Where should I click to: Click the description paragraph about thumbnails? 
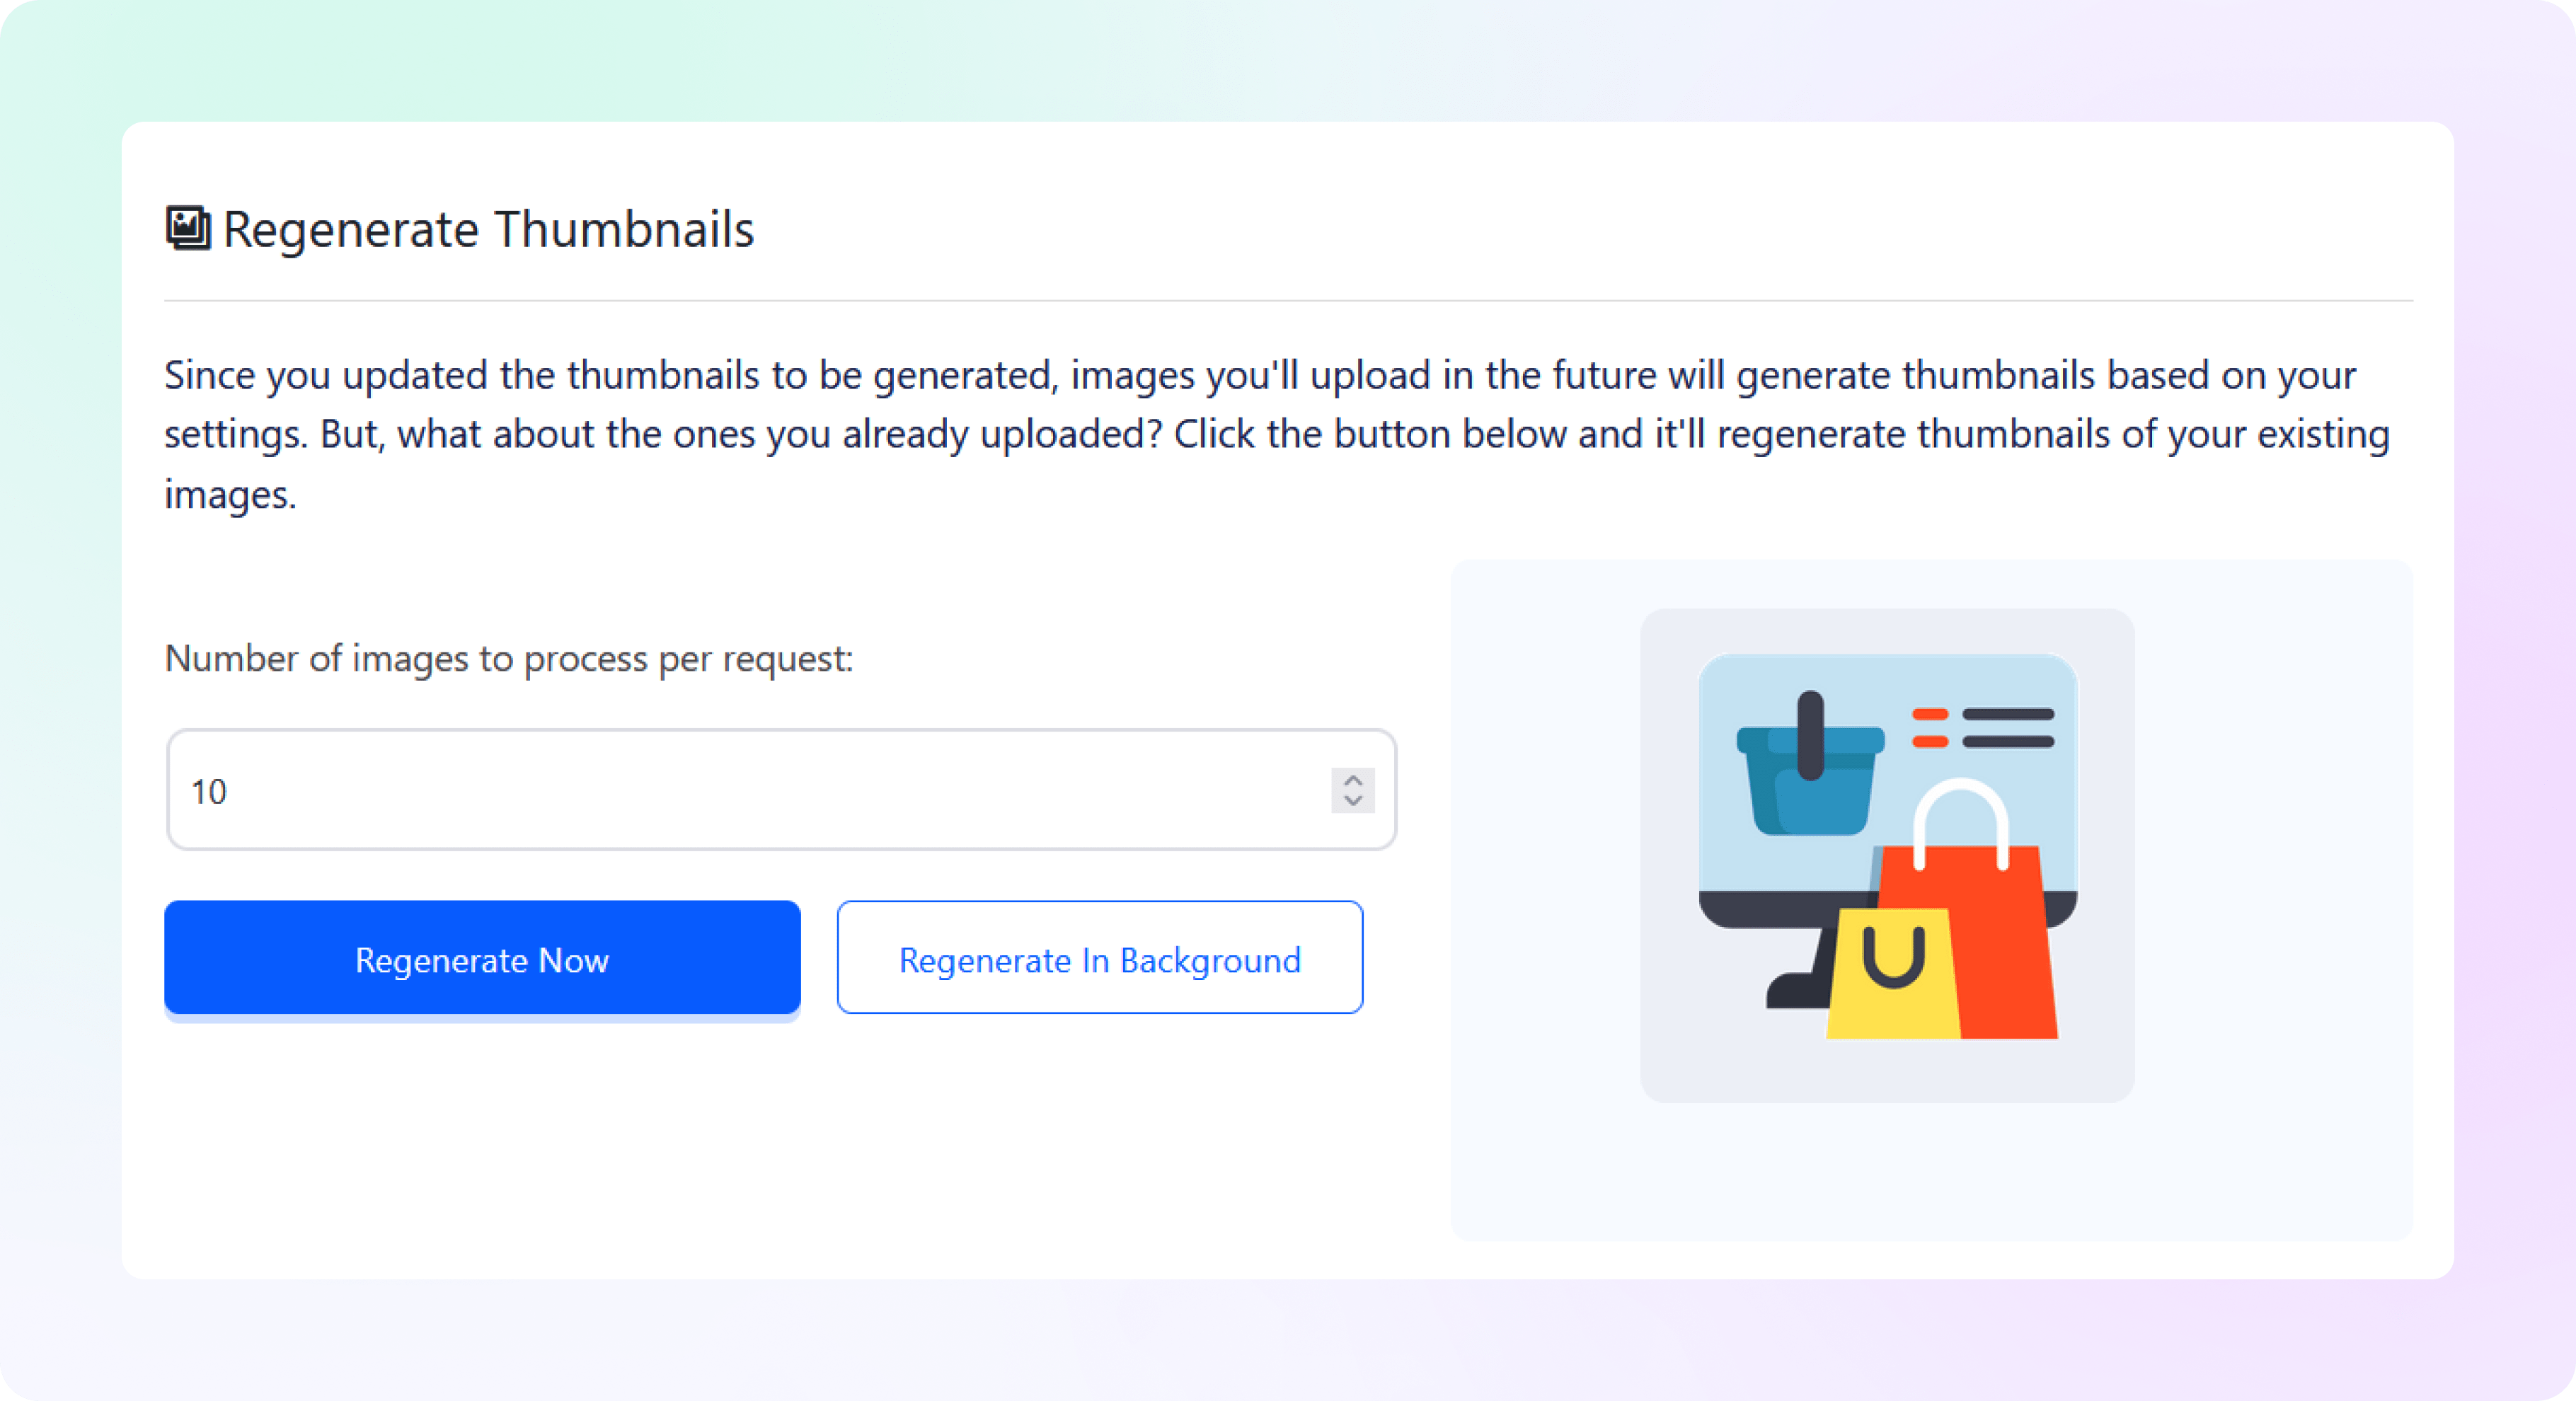point(1277,434)
